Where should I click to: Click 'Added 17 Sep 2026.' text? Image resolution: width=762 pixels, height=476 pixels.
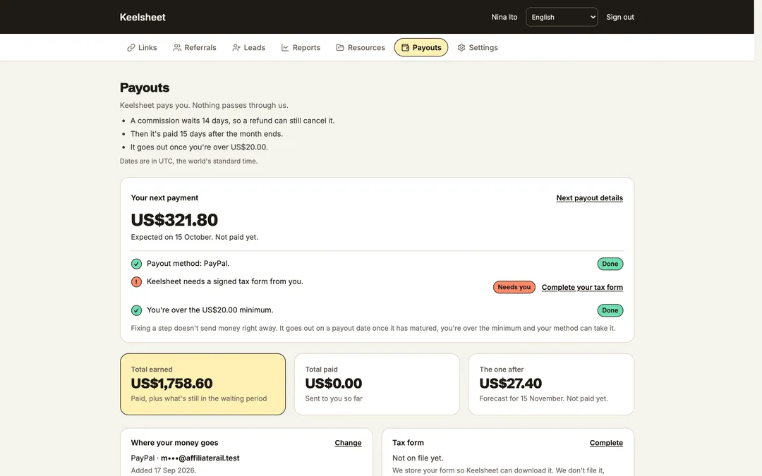coord(163,470)
